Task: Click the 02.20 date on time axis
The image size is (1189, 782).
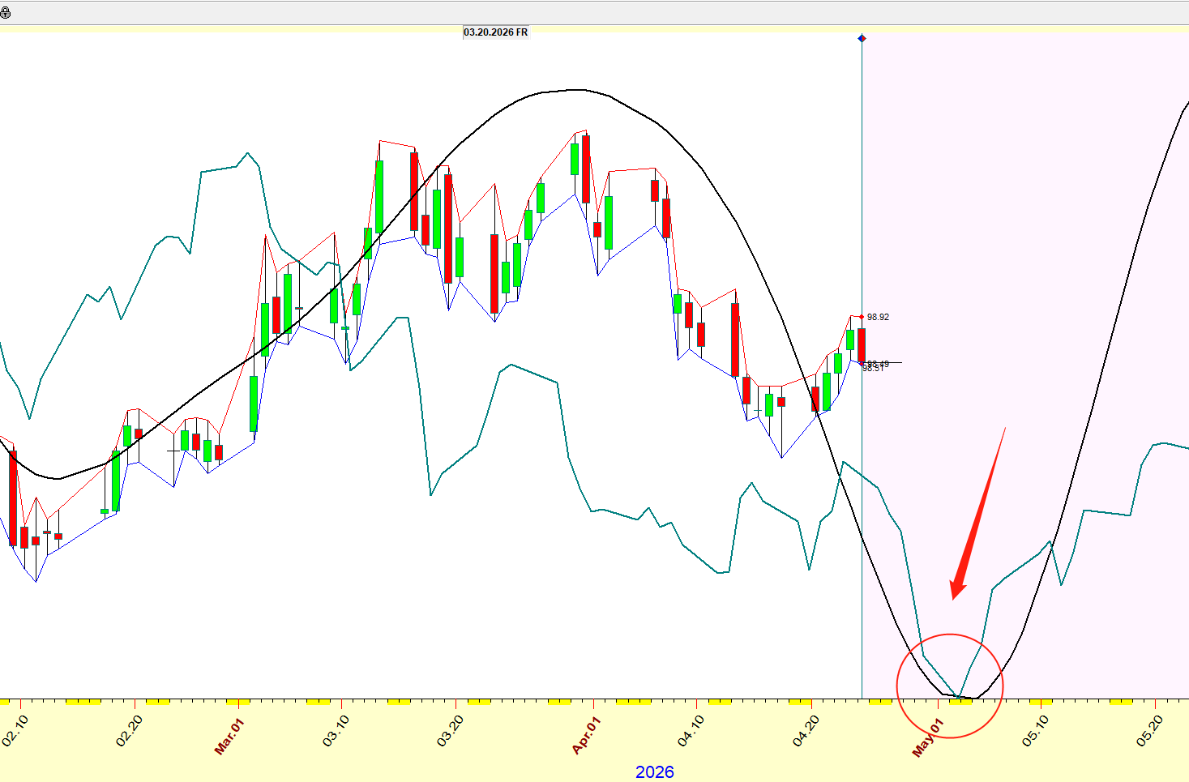Action: pos(130,730)
